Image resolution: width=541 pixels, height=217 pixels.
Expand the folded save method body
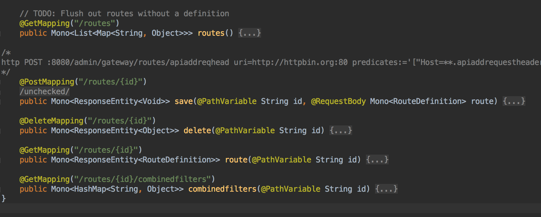[x=514, y=101]
